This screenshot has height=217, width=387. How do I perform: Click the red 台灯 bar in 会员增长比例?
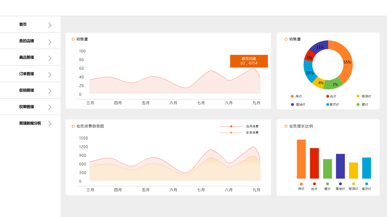[314, 163]
